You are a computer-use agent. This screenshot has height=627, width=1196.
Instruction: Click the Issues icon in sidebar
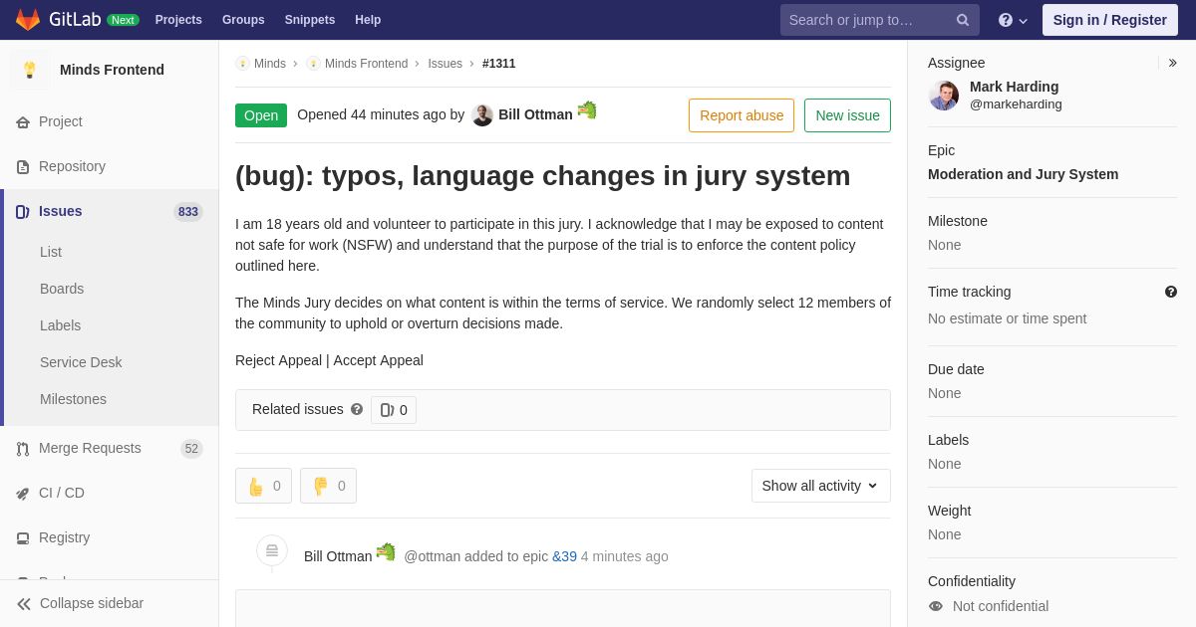pyautogui.click(x=23, y=211)
